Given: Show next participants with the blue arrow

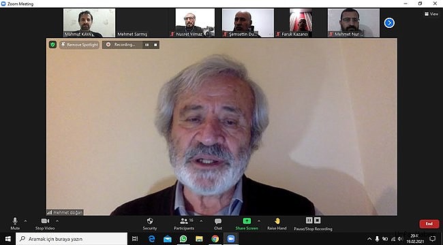Looking at the screenshot, I should [x=389, y=22].
